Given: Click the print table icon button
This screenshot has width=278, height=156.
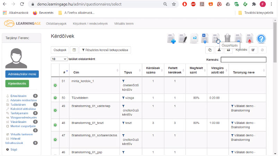Looking at the screenshot, I should click(228, 50).
